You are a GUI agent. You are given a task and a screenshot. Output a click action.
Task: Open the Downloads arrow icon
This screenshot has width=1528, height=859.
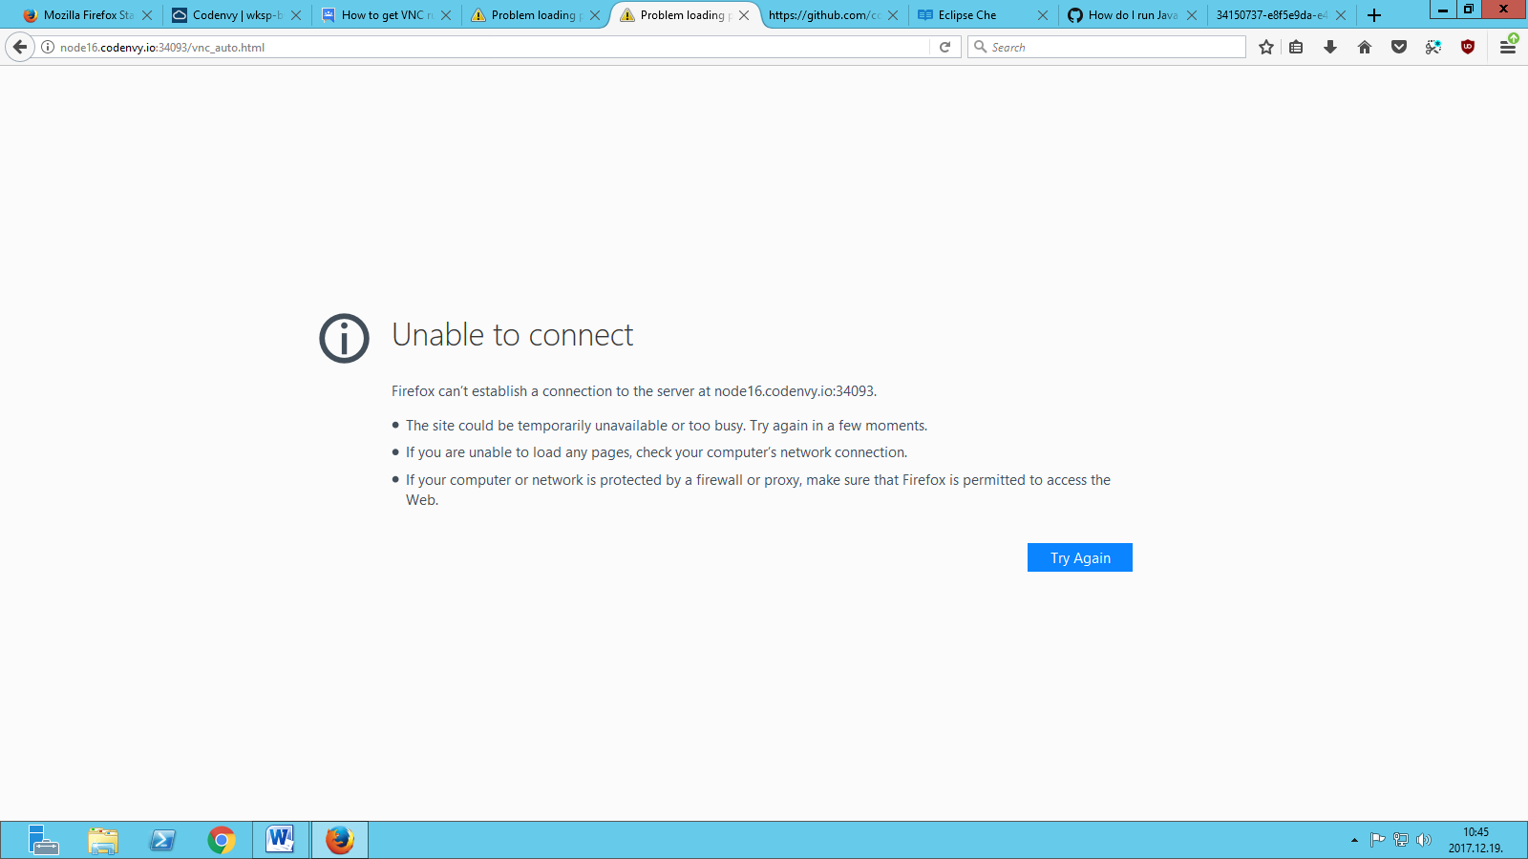[x=1330, y=47]
